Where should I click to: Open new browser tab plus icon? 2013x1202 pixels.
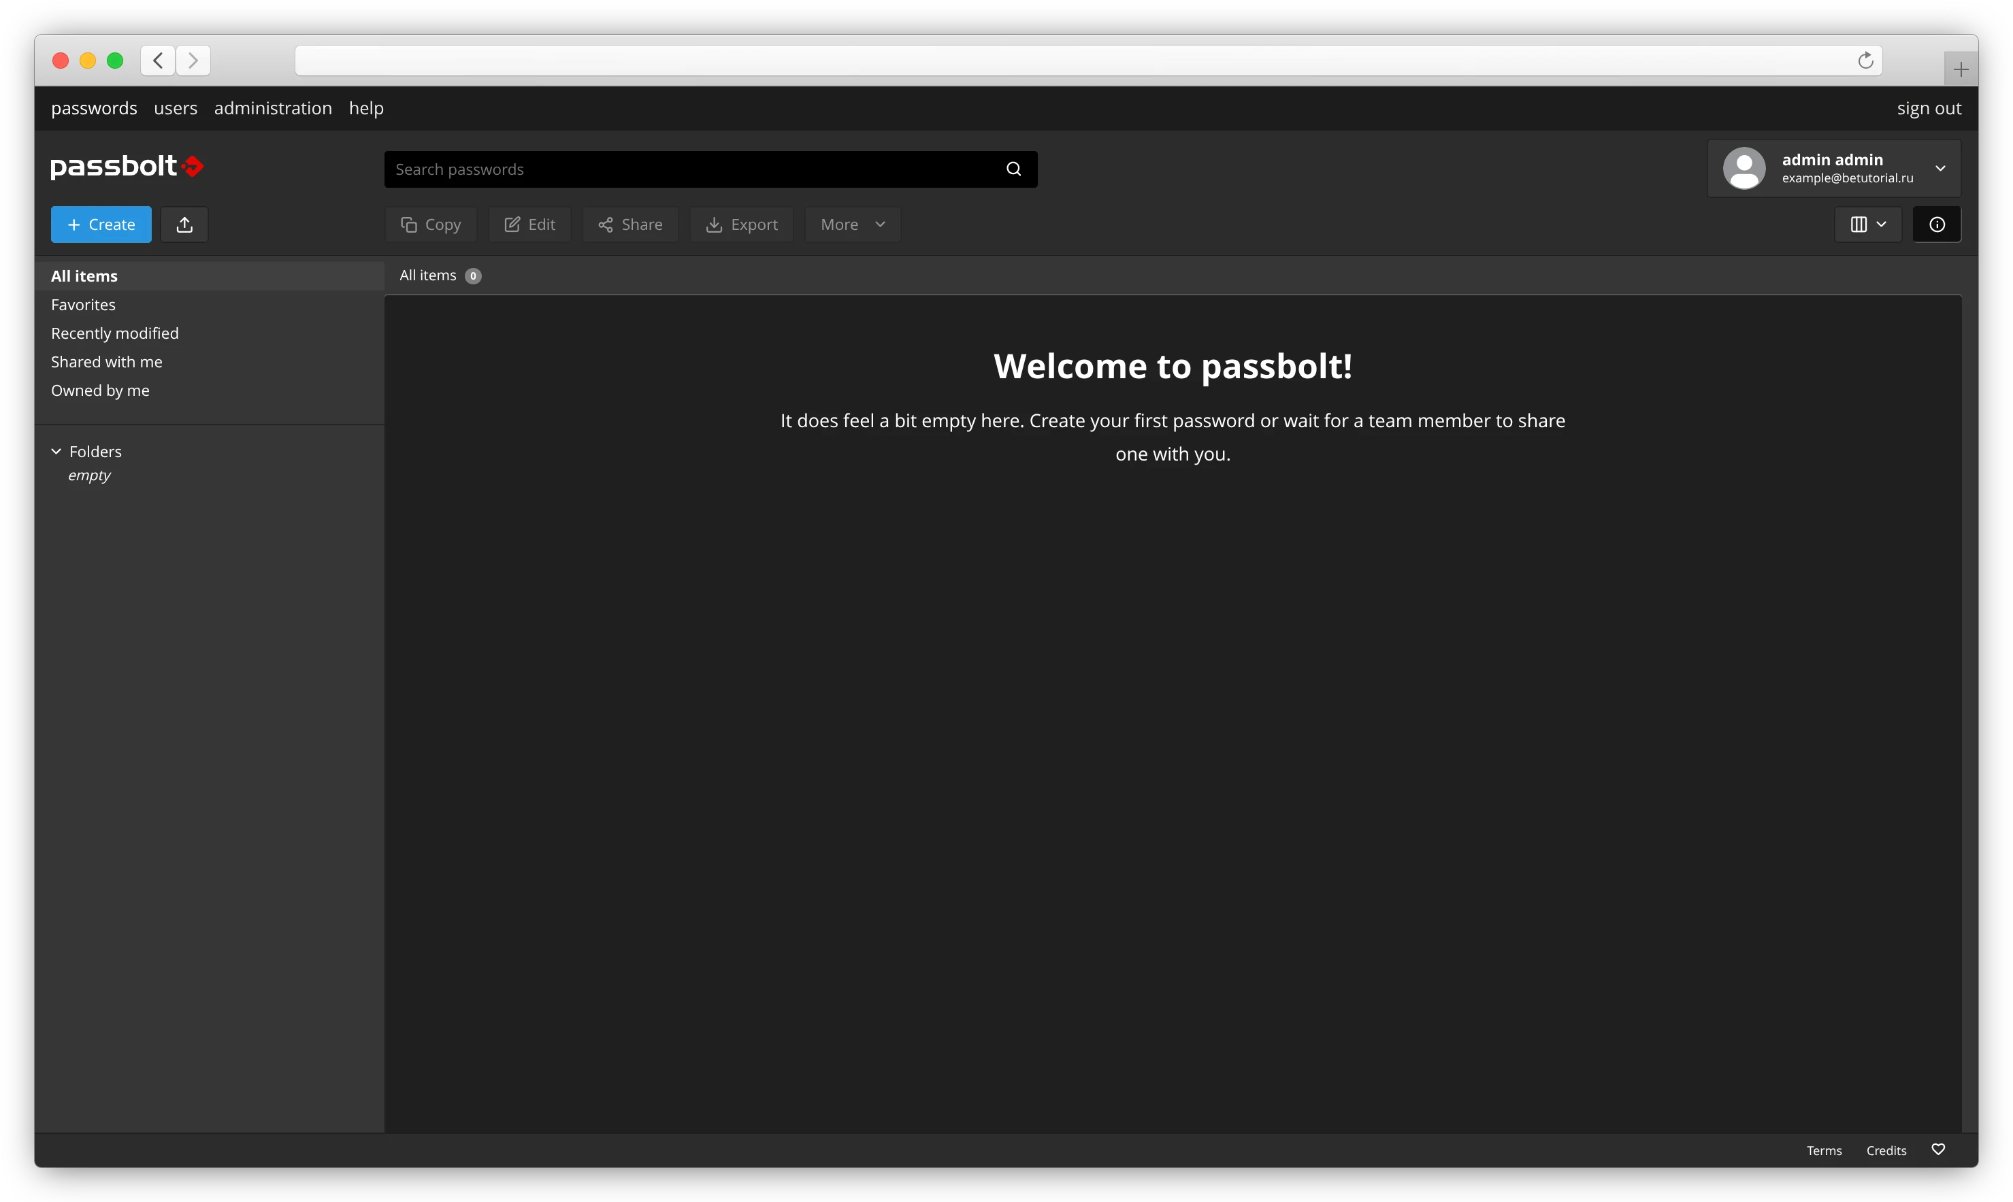(1961, 69)
